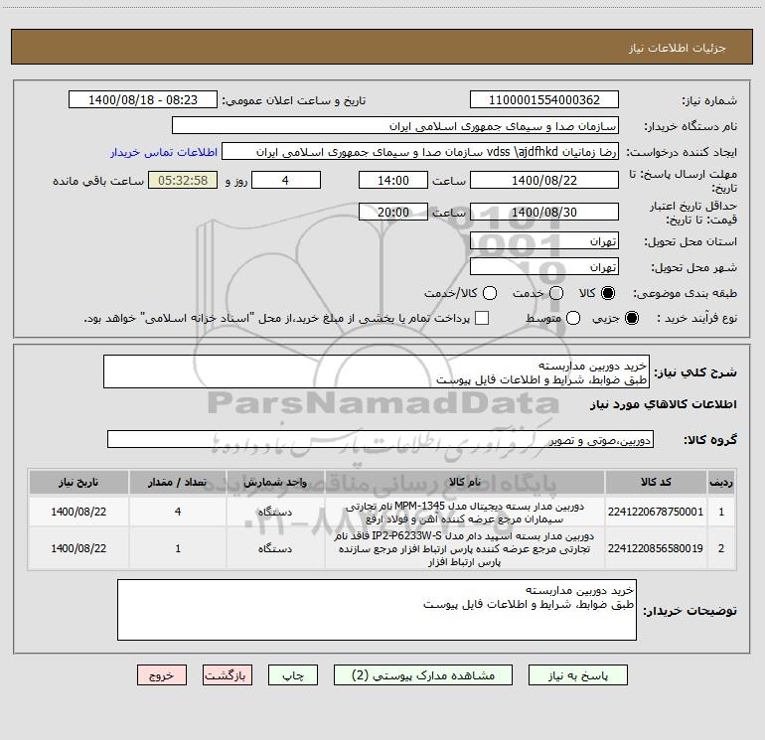
Task: Click the خروج exit button
Action: (x=162, y=675)
